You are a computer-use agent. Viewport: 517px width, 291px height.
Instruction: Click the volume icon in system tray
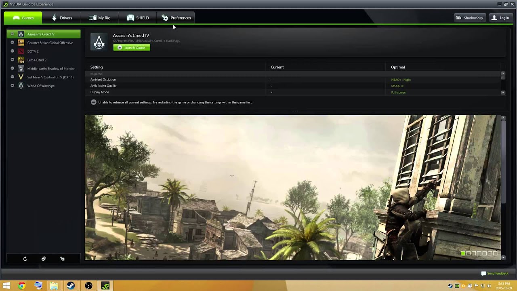[489, 286]
